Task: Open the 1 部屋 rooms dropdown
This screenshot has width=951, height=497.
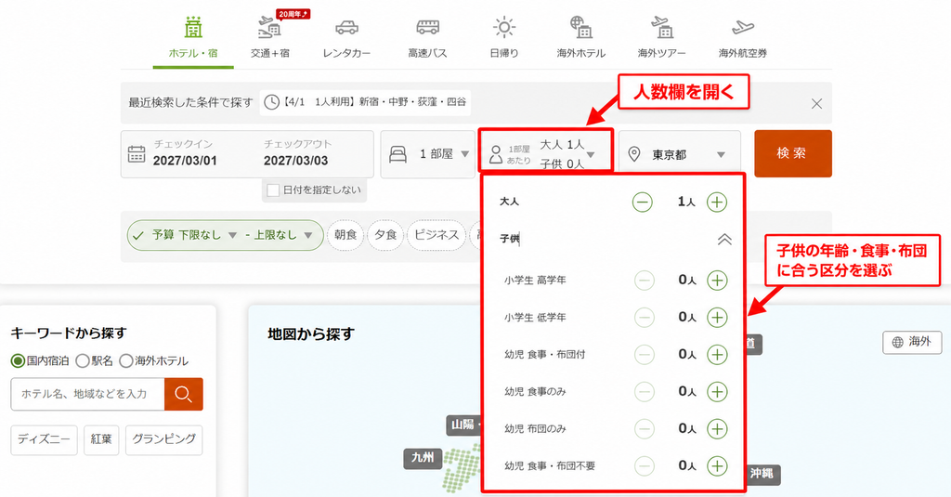Action: (x=427, y=154)
